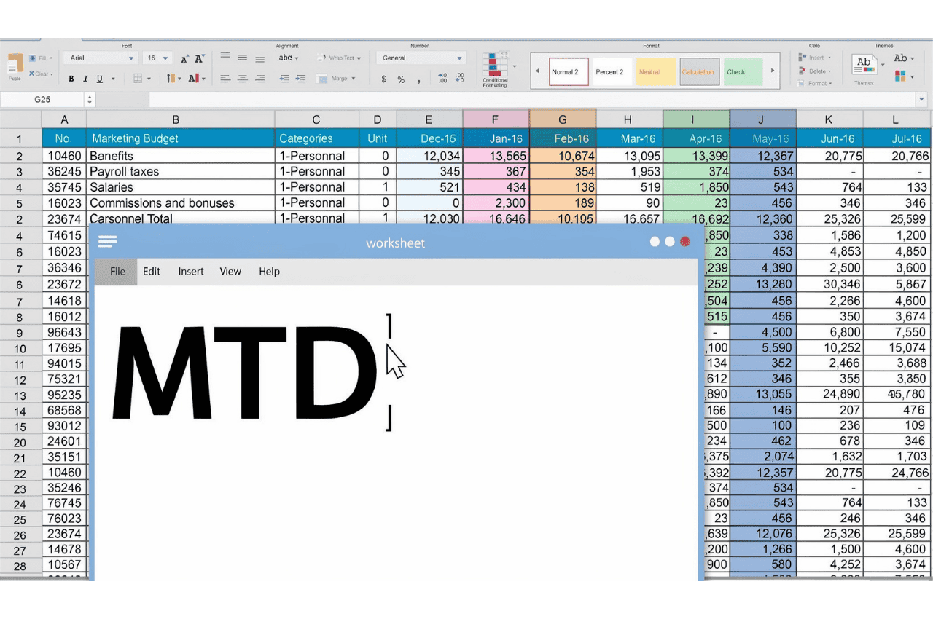Select column F header
This screenshot has width=933, height=619.
(496, 119)
